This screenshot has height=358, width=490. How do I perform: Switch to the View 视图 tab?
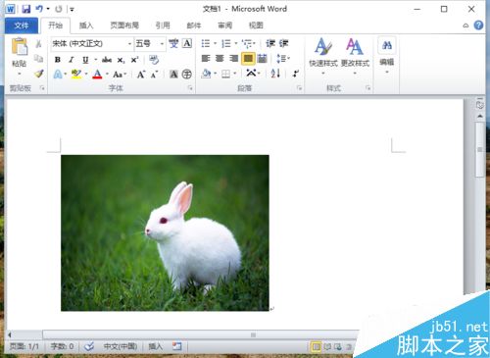click(256, 26)
